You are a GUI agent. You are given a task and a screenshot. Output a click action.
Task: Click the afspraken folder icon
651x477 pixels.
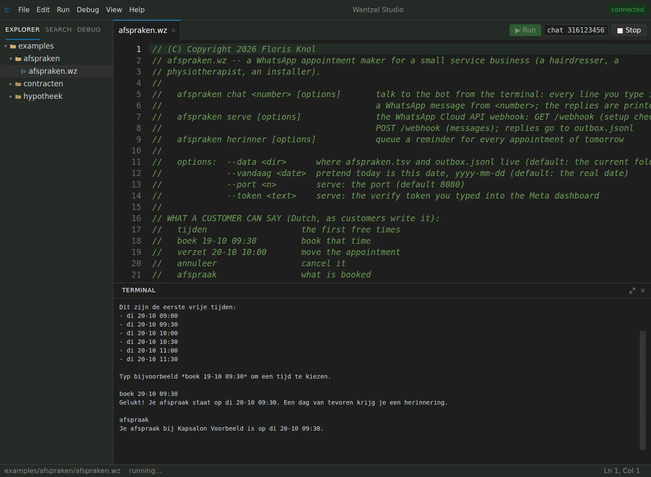click(18, 59)
